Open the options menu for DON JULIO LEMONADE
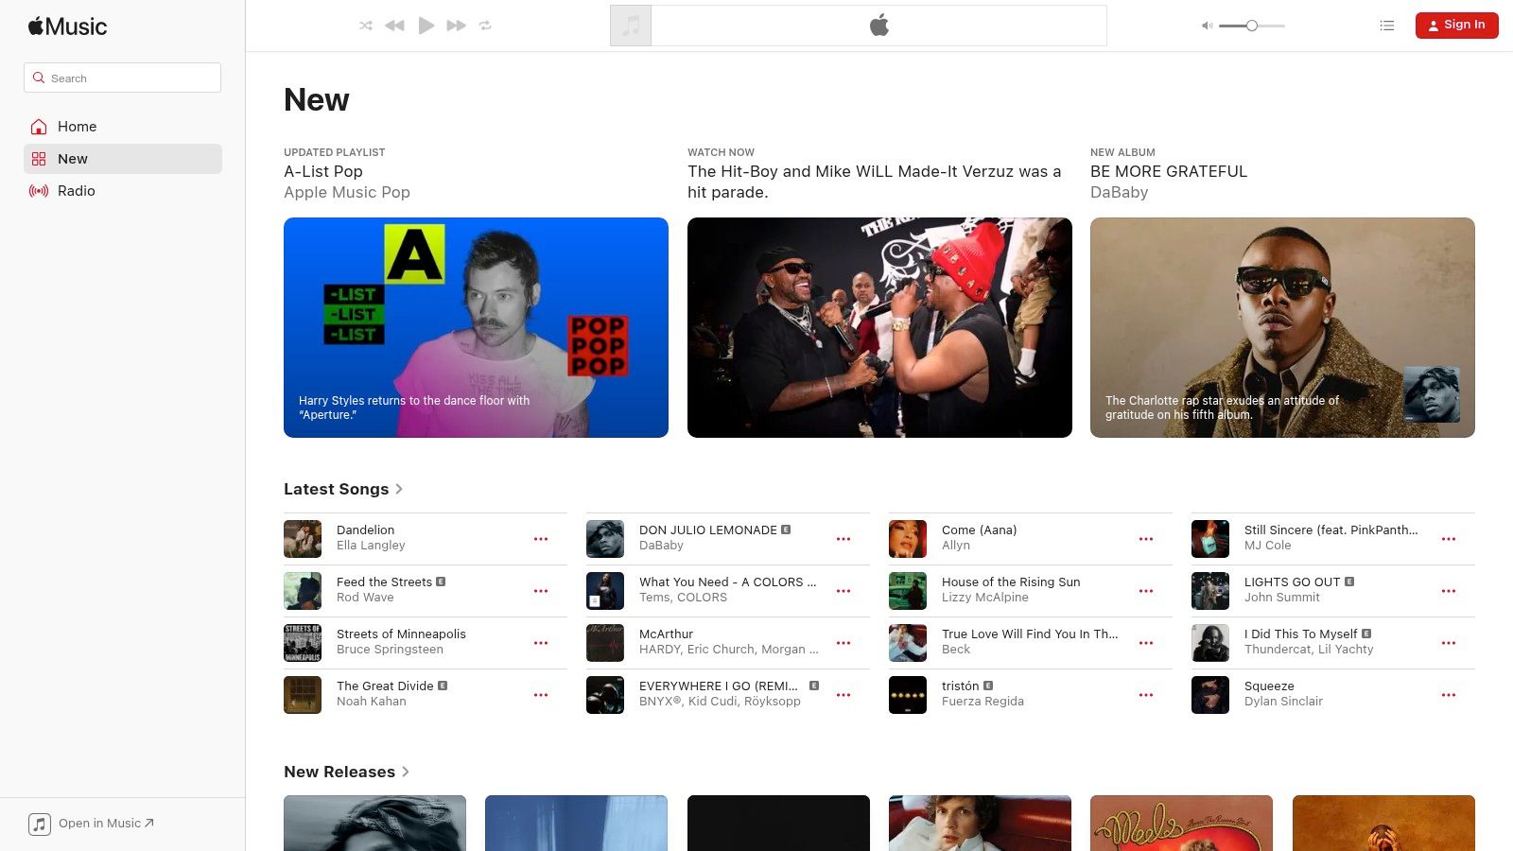The width and height of the screenshot is (1513, 851). pyautogui.click(x=843, y=538)
